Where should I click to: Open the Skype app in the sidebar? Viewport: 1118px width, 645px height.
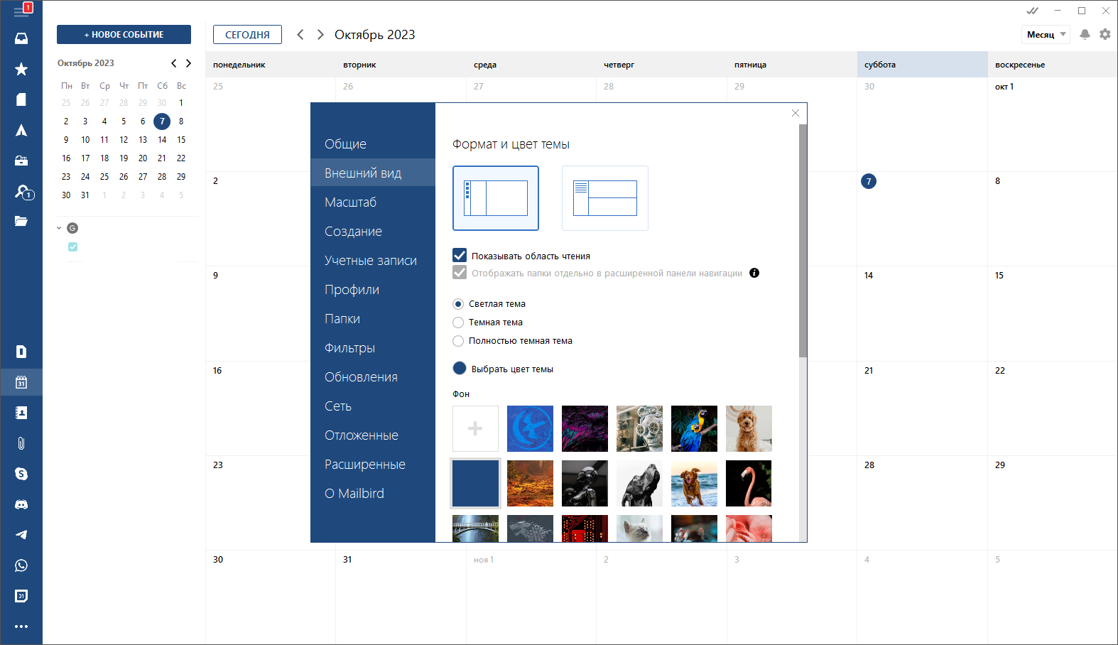click(21, 474)
